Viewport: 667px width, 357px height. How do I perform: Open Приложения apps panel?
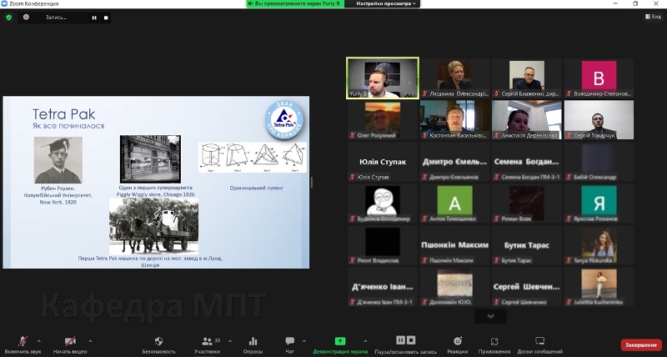coord(494,344)
